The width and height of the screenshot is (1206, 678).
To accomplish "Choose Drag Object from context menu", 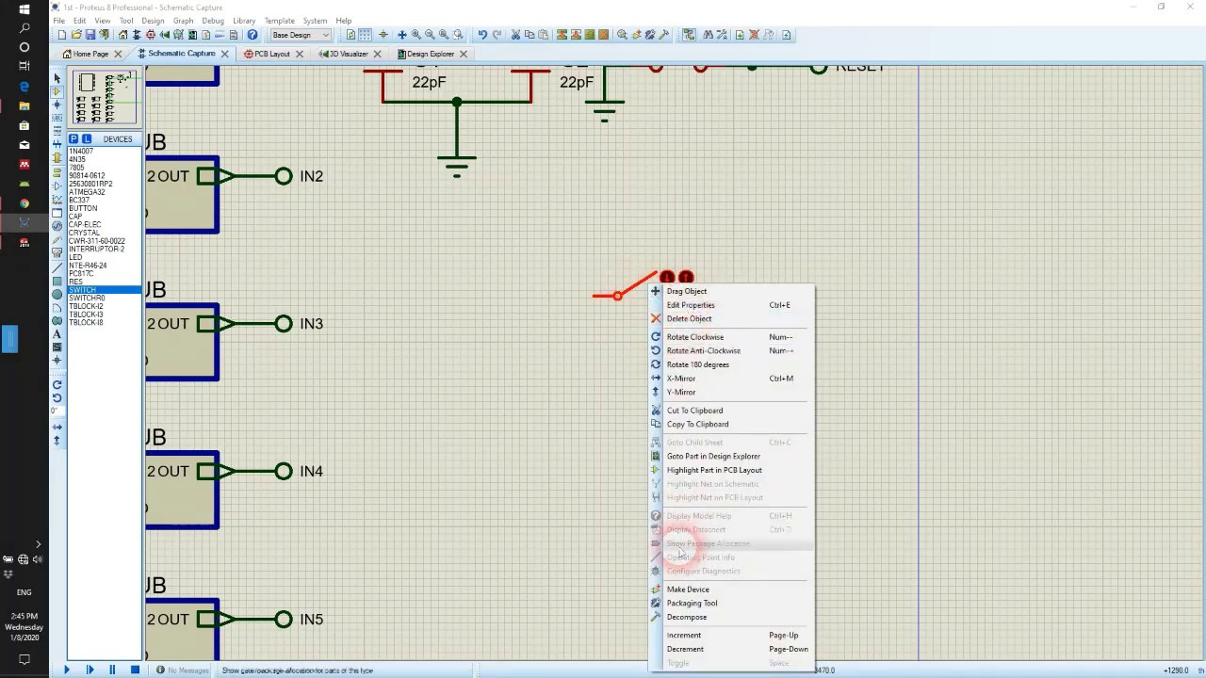I will pyautogui.click(x=687, y=291).
